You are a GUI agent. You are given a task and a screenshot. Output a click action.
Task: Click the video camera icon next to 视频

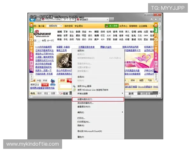pos(61,93)
